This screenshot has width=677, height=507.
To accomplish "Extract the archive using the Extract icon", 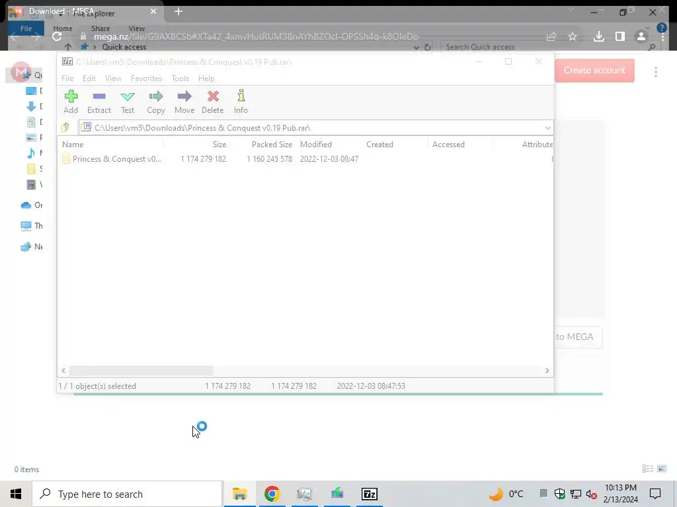I will [99, 102].
